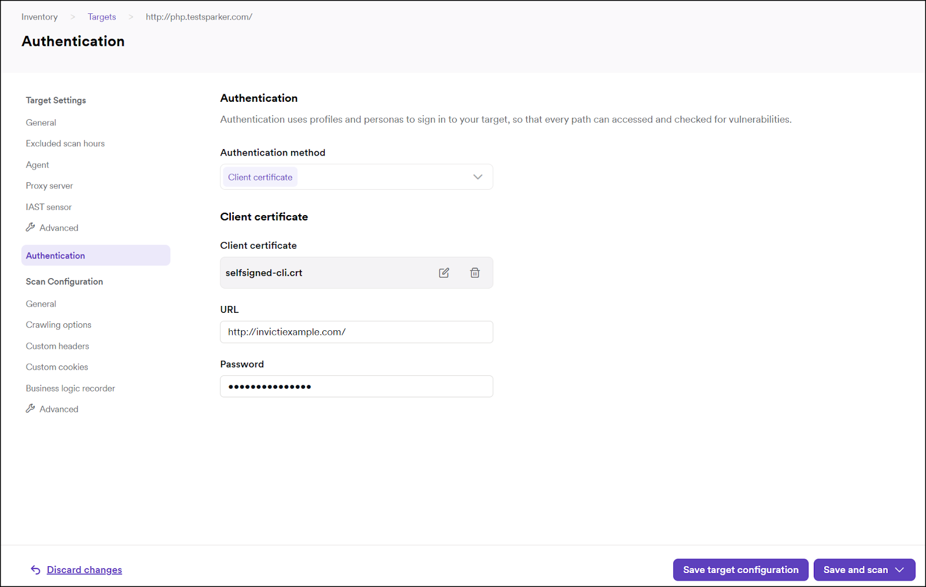This screenshot has width=926, height=587.
Task: Open Business logic recorder
Action: [x=70, y=388]
